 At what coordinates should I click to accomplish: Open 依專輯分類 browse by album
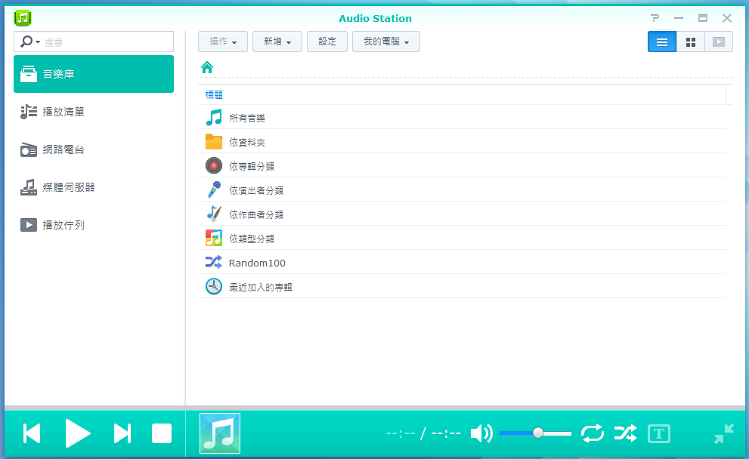click(x=462, y=165)
